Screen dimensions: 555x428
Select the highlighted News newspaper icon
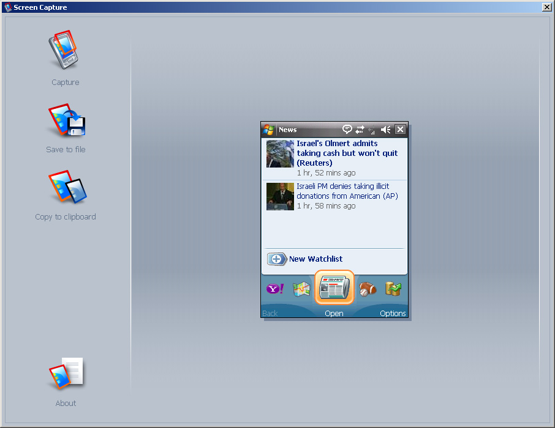[x=334, y=287]
